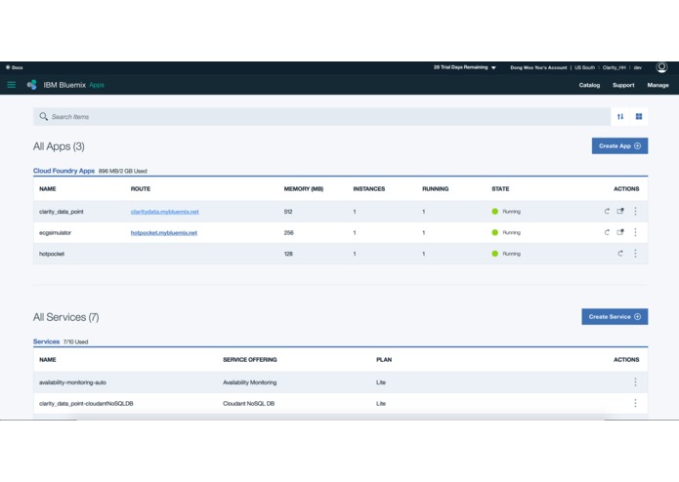679x482 pixels.
Task: Focus the Search Items field
Action: [321, 117]
